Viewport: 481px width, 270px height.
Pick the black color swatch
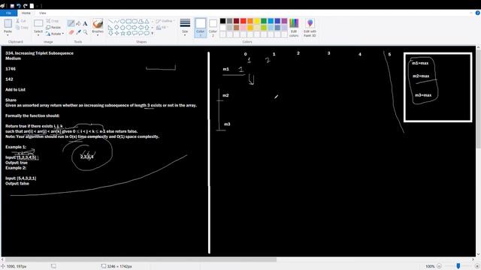(222, 21)
